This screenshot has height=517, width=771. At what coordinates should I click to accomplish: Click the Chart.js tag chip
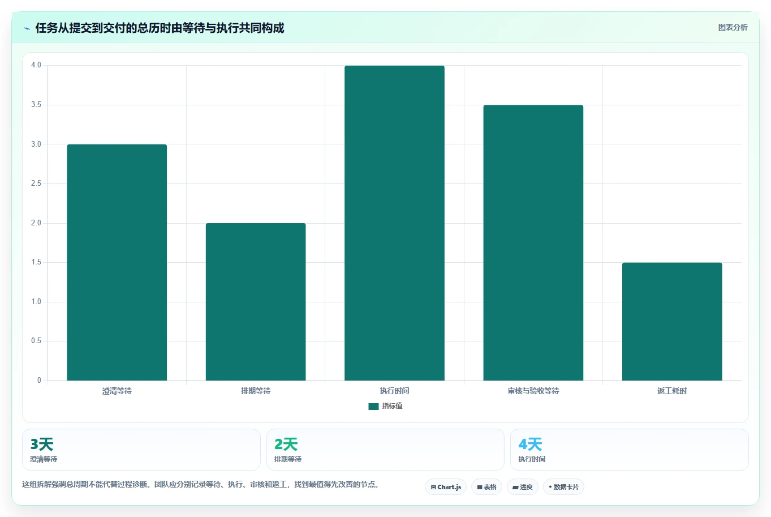point(446,487)
